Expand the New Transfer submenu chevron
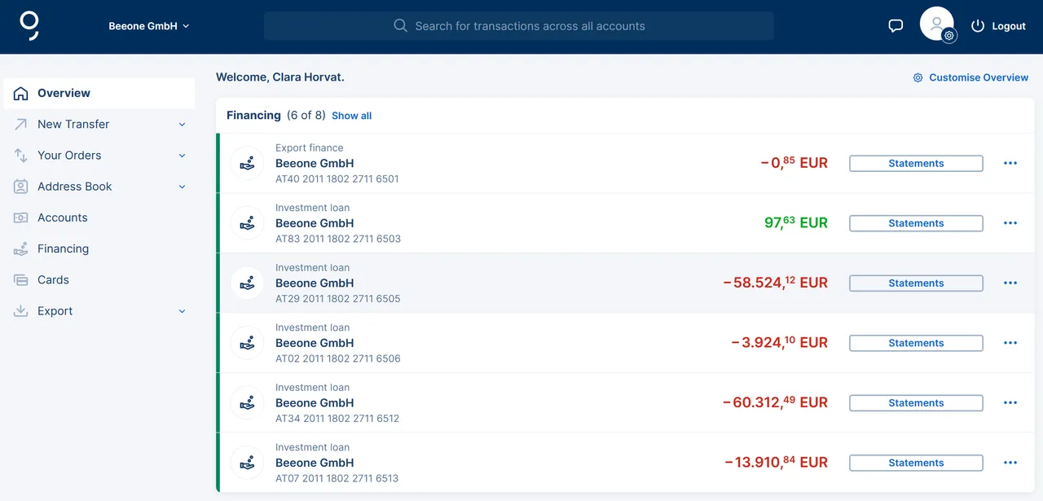The height and width of the screenshot is (501, 1043). [182, 125]
